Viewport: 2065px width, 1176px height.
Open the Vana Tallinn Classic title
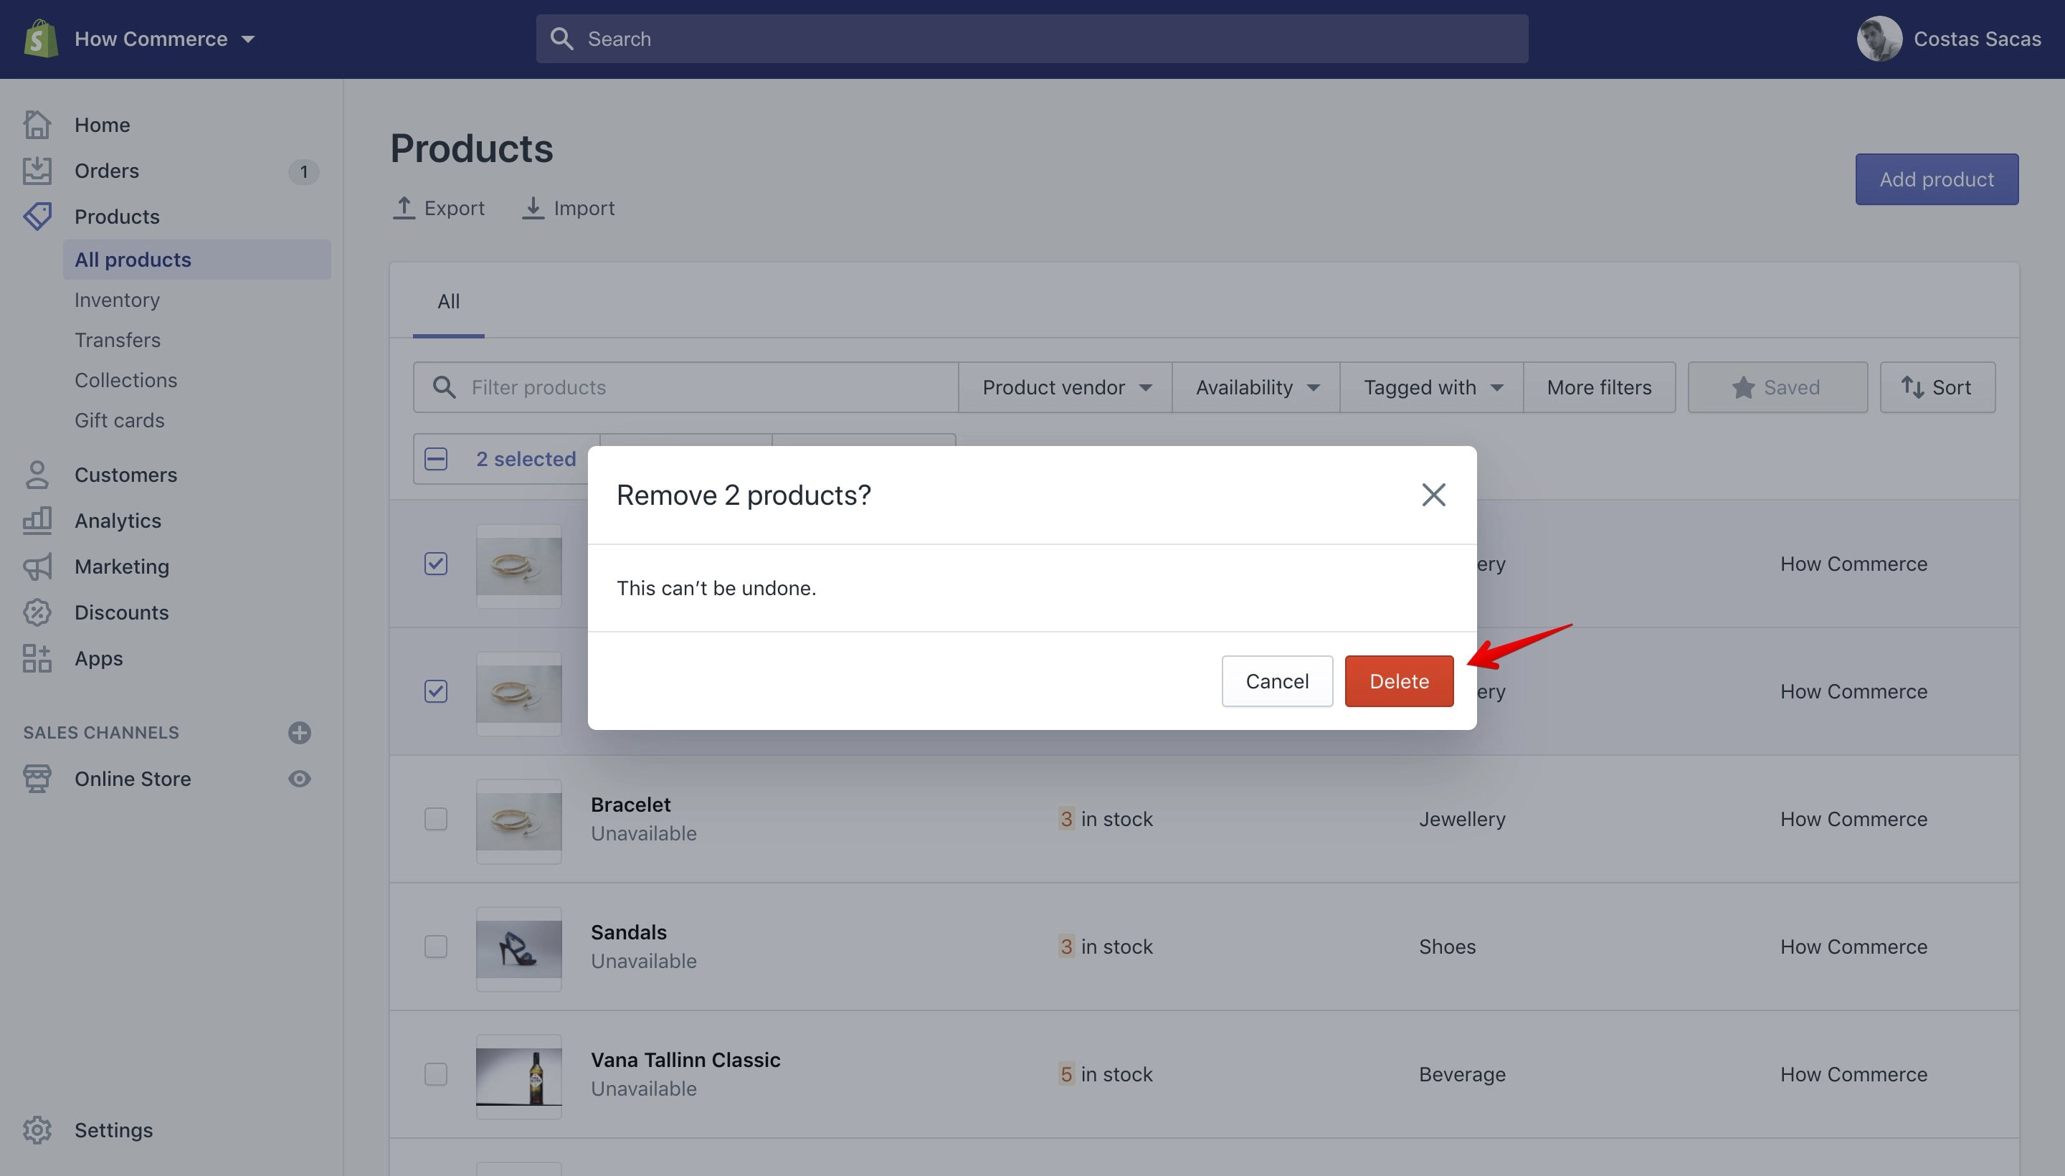pyautogui.click(x=685, y=1060)
